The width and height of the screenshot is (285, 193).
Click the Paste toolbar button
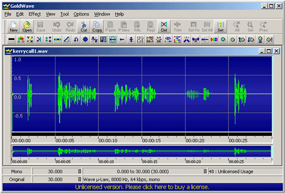tap(110, 26)
